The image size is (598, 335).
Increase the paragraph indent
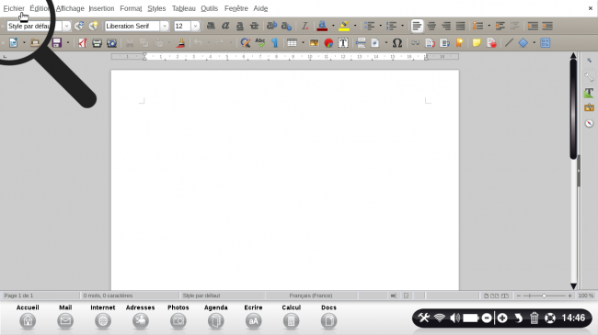[533, 26]
